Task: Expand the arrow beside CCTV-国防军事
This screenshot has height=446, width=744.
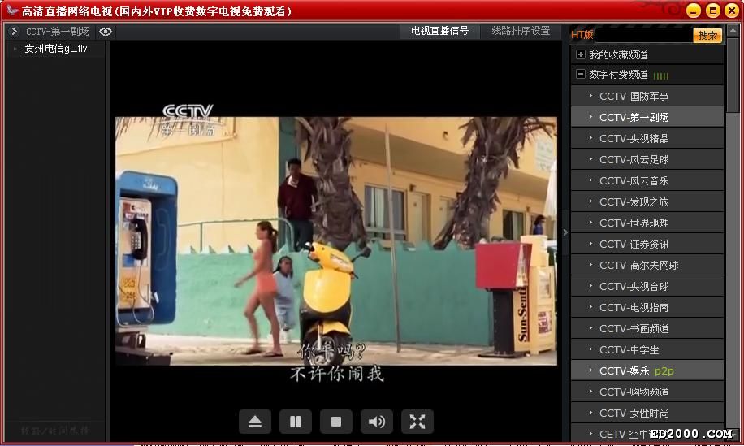Action: (x=590, y=96)
